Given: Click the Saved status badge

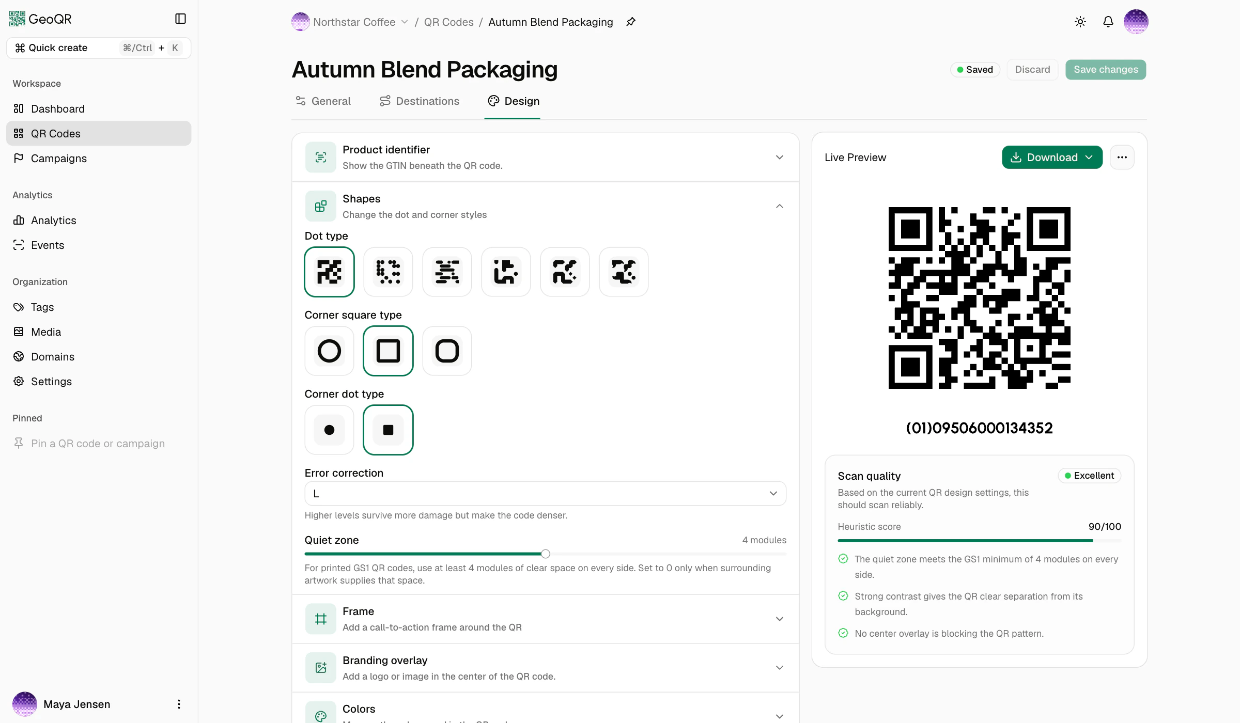Looking at the screenshot, I should (x=975, y=70).
